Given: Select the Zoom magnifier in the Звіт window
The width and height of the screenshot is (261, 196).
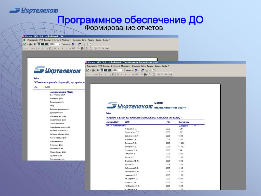Looking at the screenshot, I should 35,44.
